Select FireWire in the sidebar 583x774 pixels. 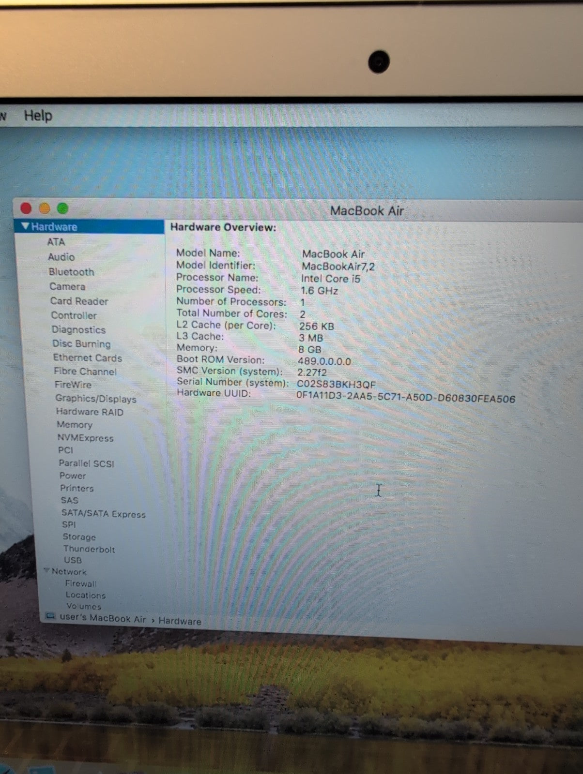[73, 385]
